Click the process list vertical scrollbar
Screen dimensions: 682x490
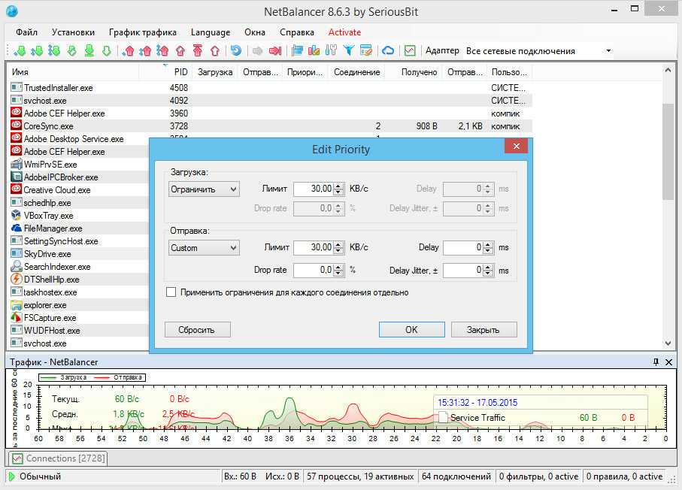(x=668, y=150)
